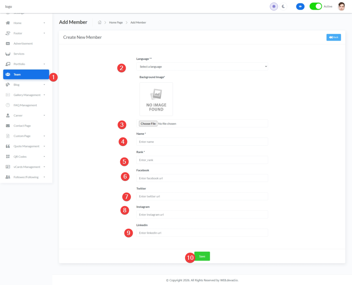Click the user avatar in top bar
This screenshot has width=352, height=285.
(341, 7)
